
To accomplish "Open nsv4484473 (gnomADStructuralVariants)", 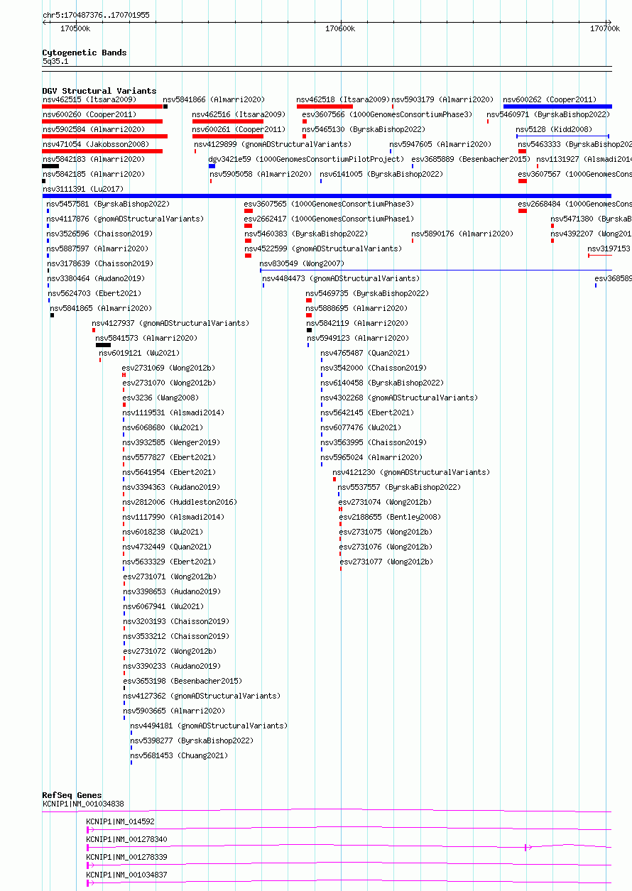I will point(341,278).
